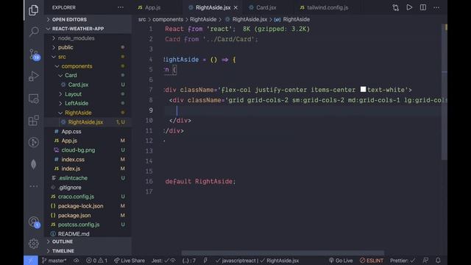Close the RightAside.jsx tab

tap(235, 7)
